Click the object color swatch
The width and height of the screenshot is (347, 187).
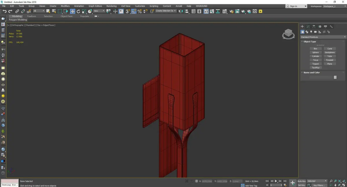point(335,77)
